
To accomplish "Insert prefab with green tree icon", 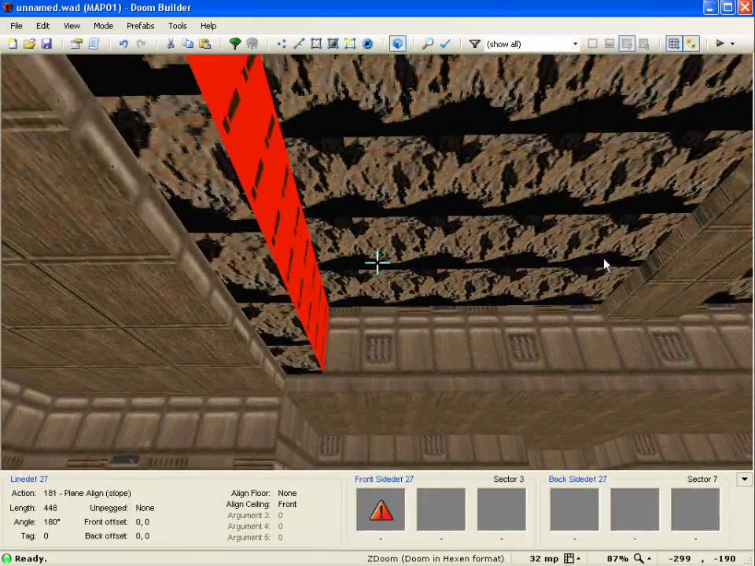I will tap(235, 44).
